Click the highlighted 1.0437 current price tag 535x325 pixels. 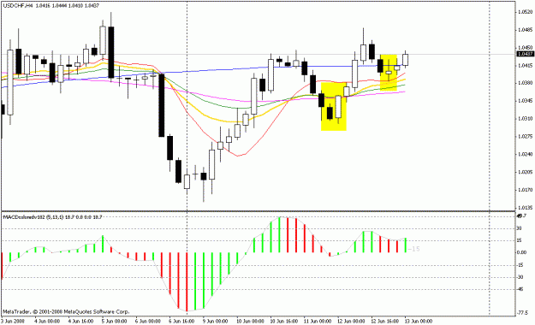[525, 54]
